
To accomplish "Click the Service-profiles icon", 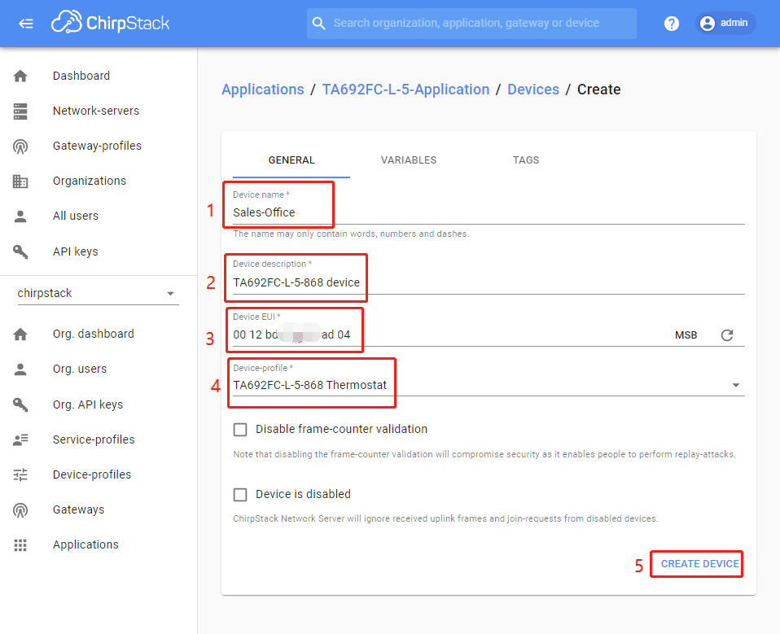I will [x=20, y=439].
